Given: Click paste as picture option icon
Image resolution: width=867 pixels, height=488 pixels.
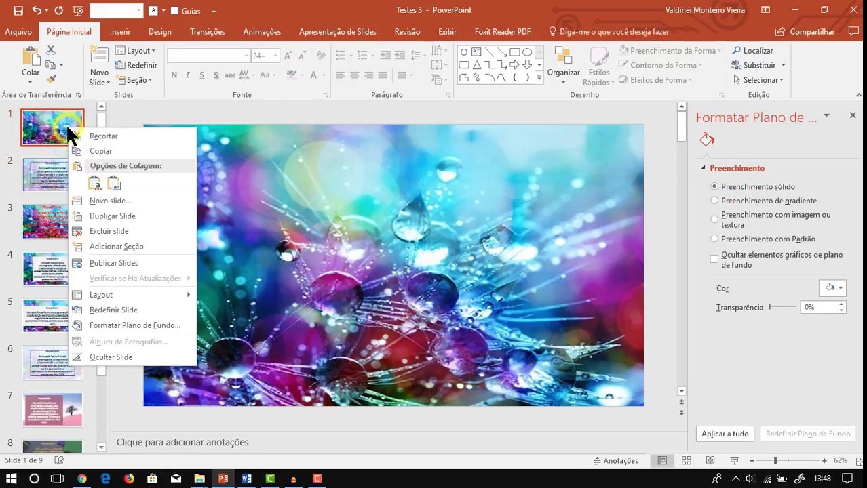Looking at the screenshot, I should tap(114, 183).
